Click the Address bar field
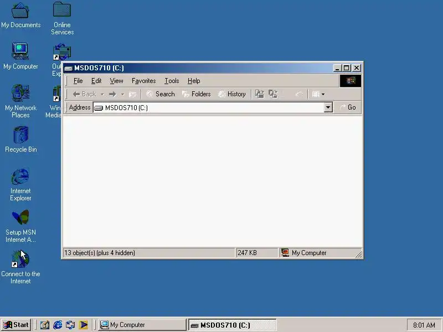Viewport: 443px width, 332px height. 213,107
